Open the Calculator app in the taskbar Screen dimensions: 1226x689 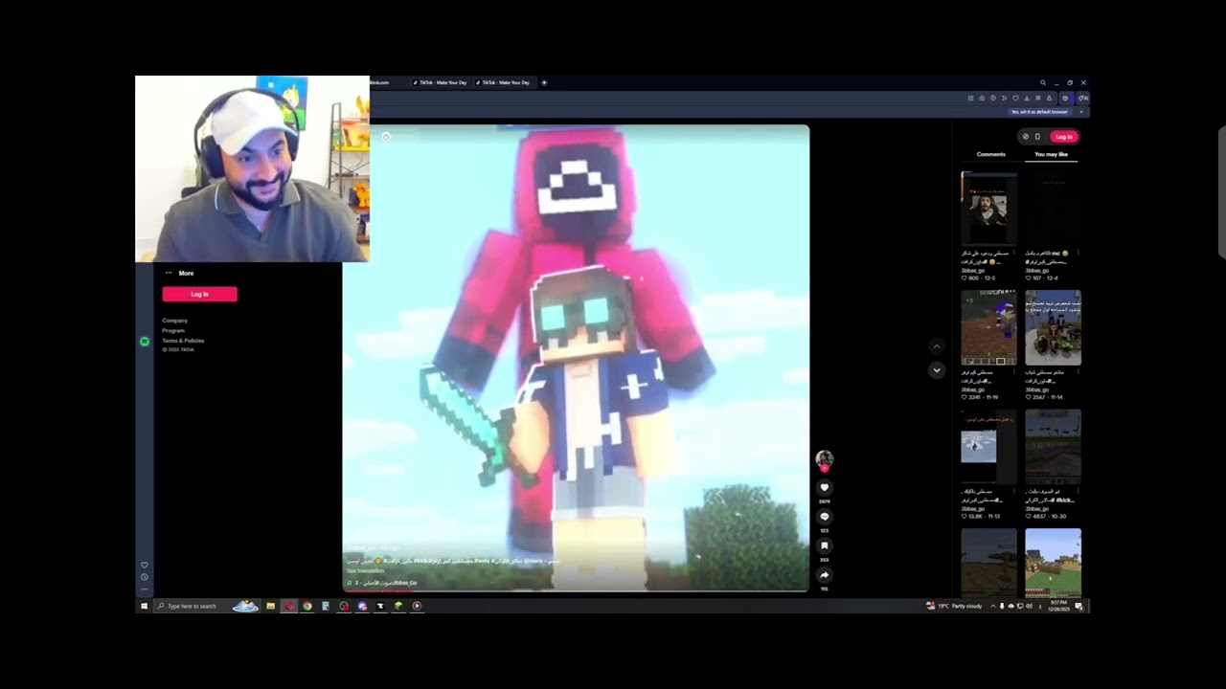[326, 606]
